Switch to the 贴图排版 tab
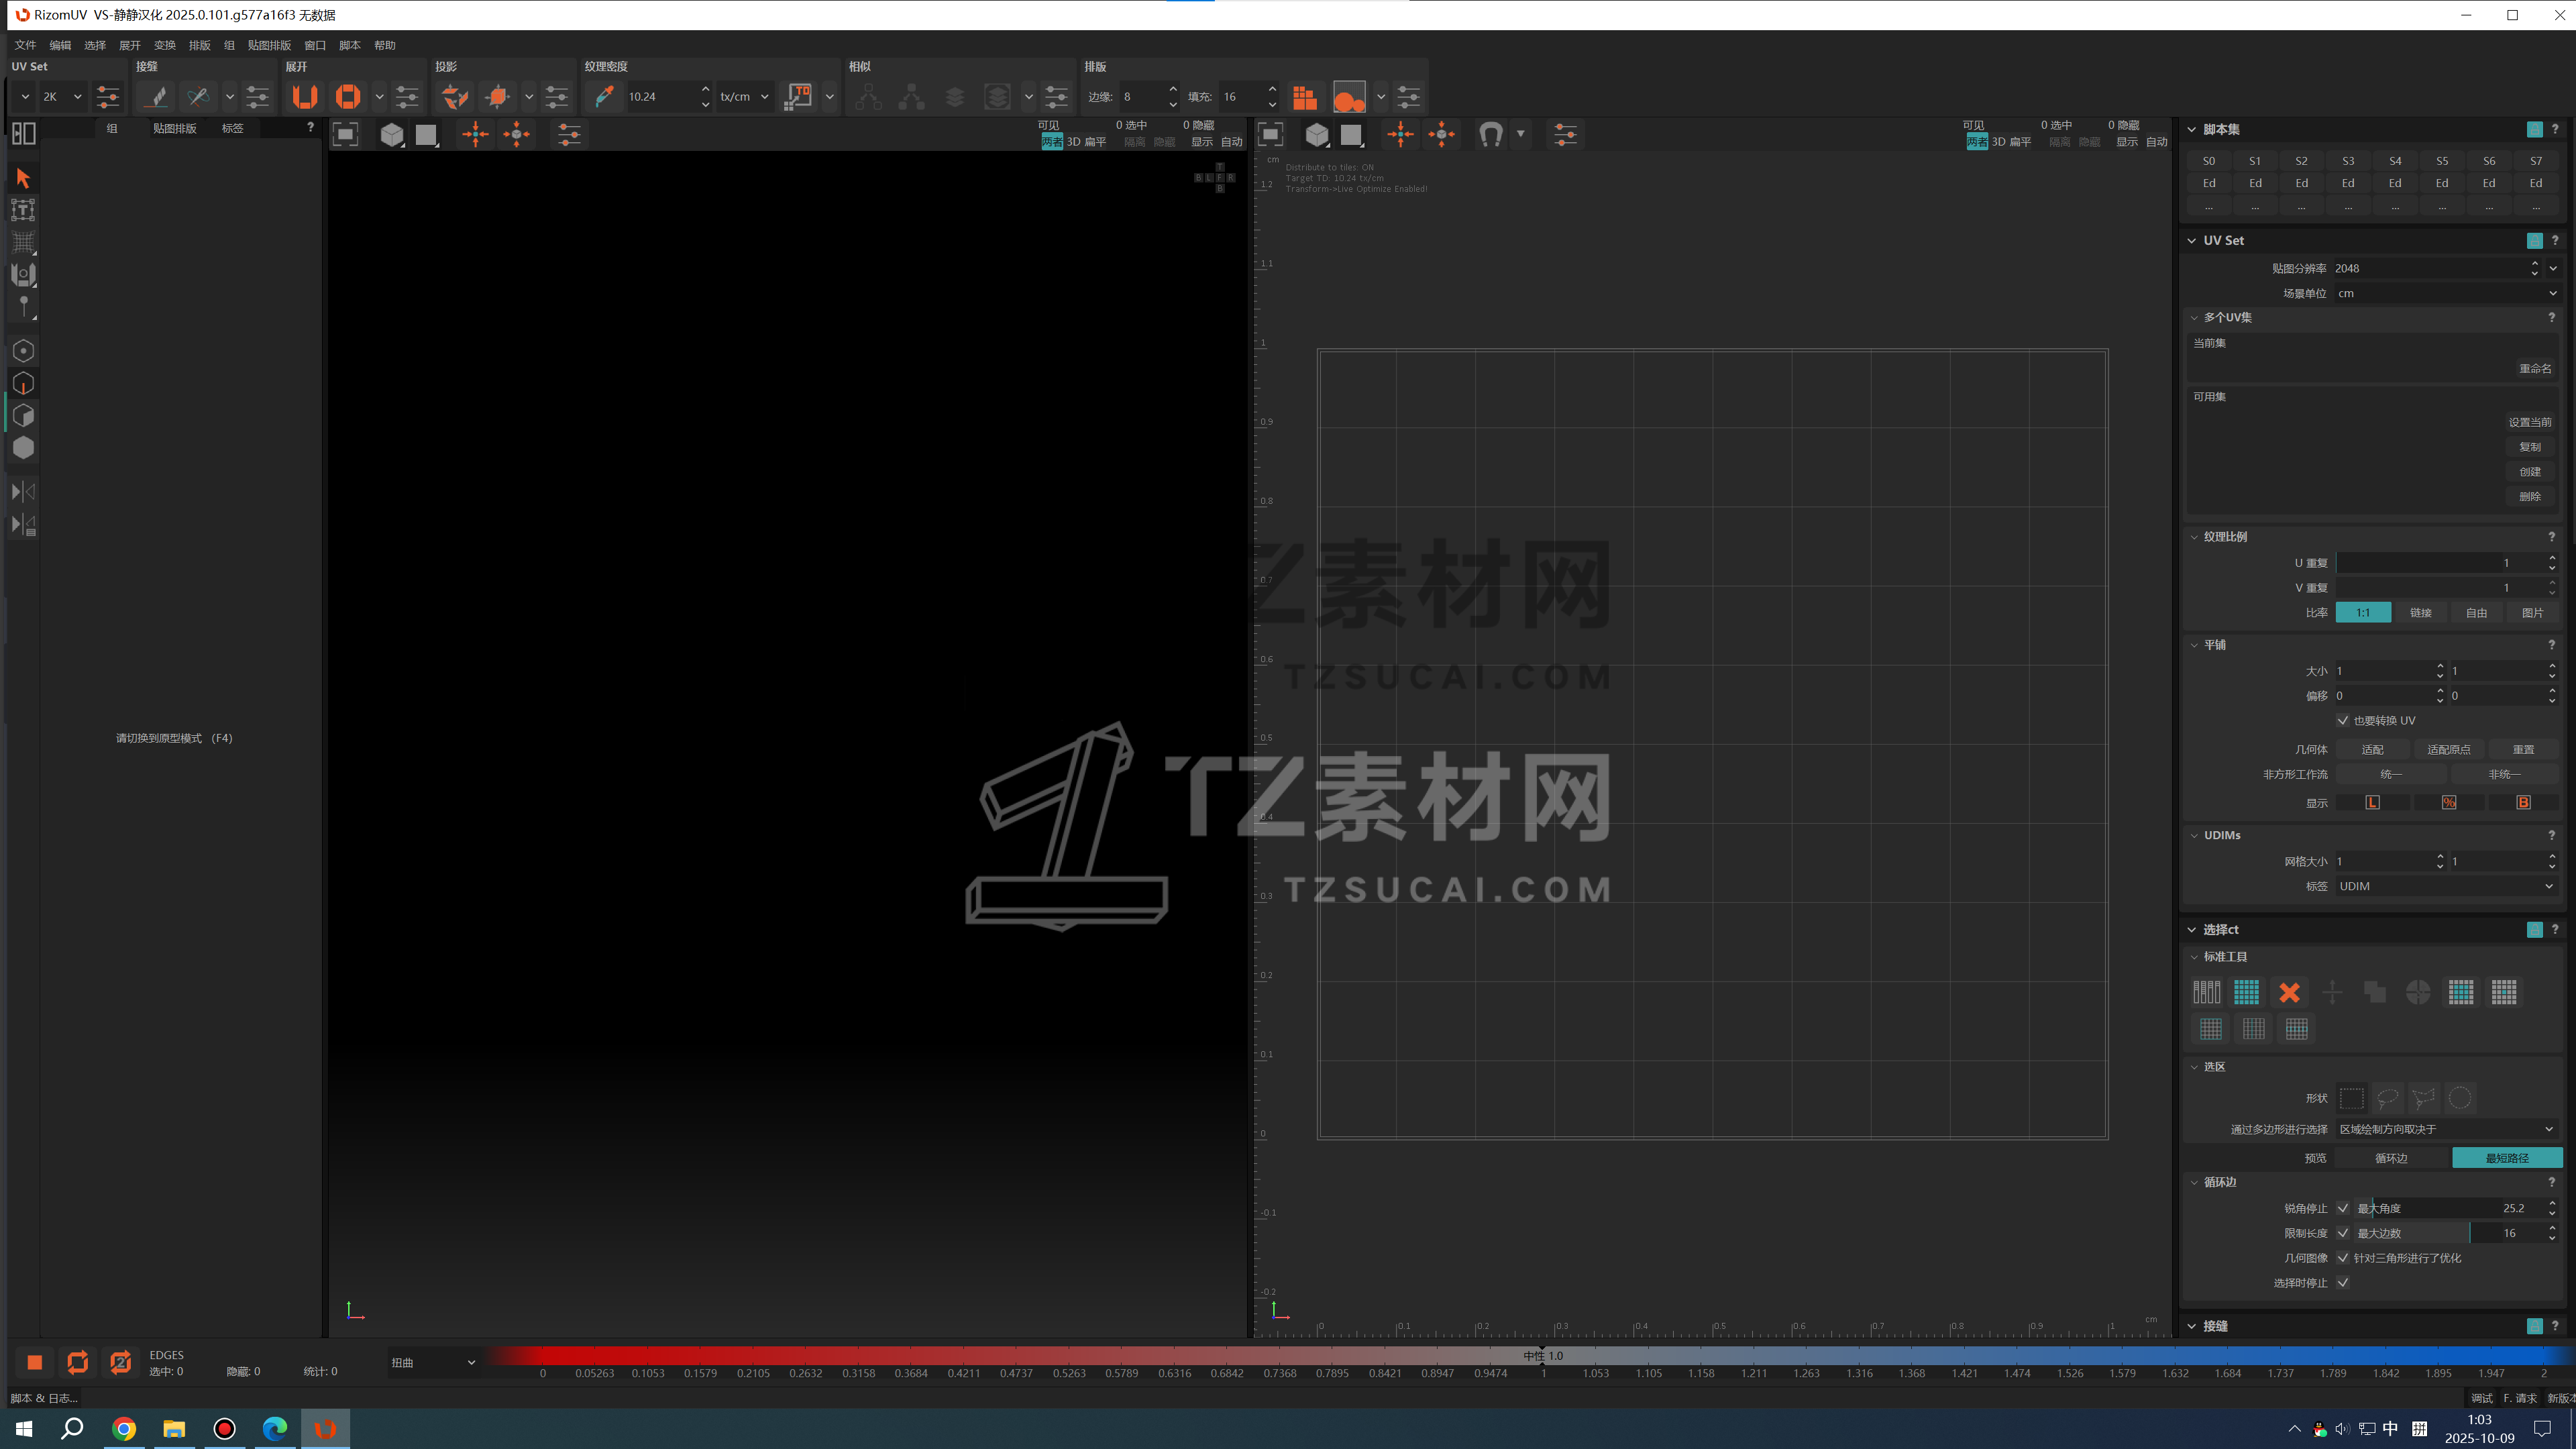The image size is (2576, 1449). (x=174, y=128)
